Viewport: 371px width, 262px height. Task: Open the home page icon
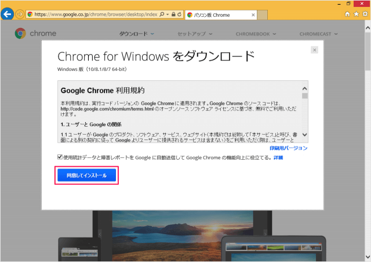[x=347, y=14]
